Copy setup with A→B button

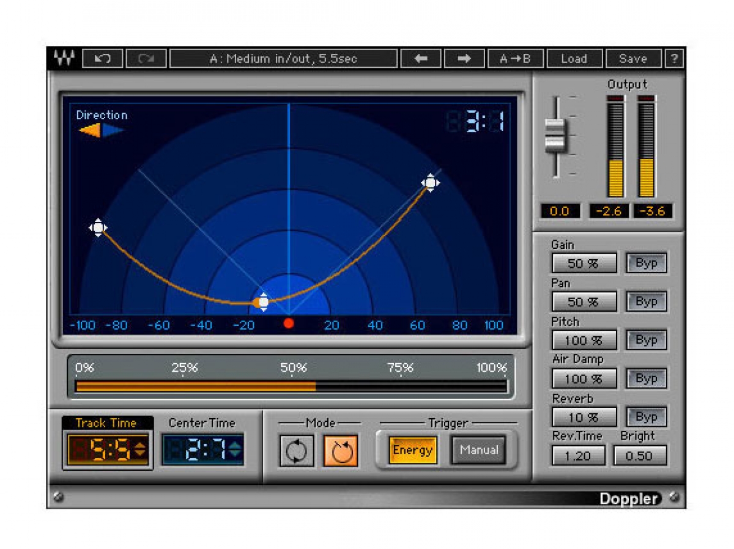click(514, 59)
